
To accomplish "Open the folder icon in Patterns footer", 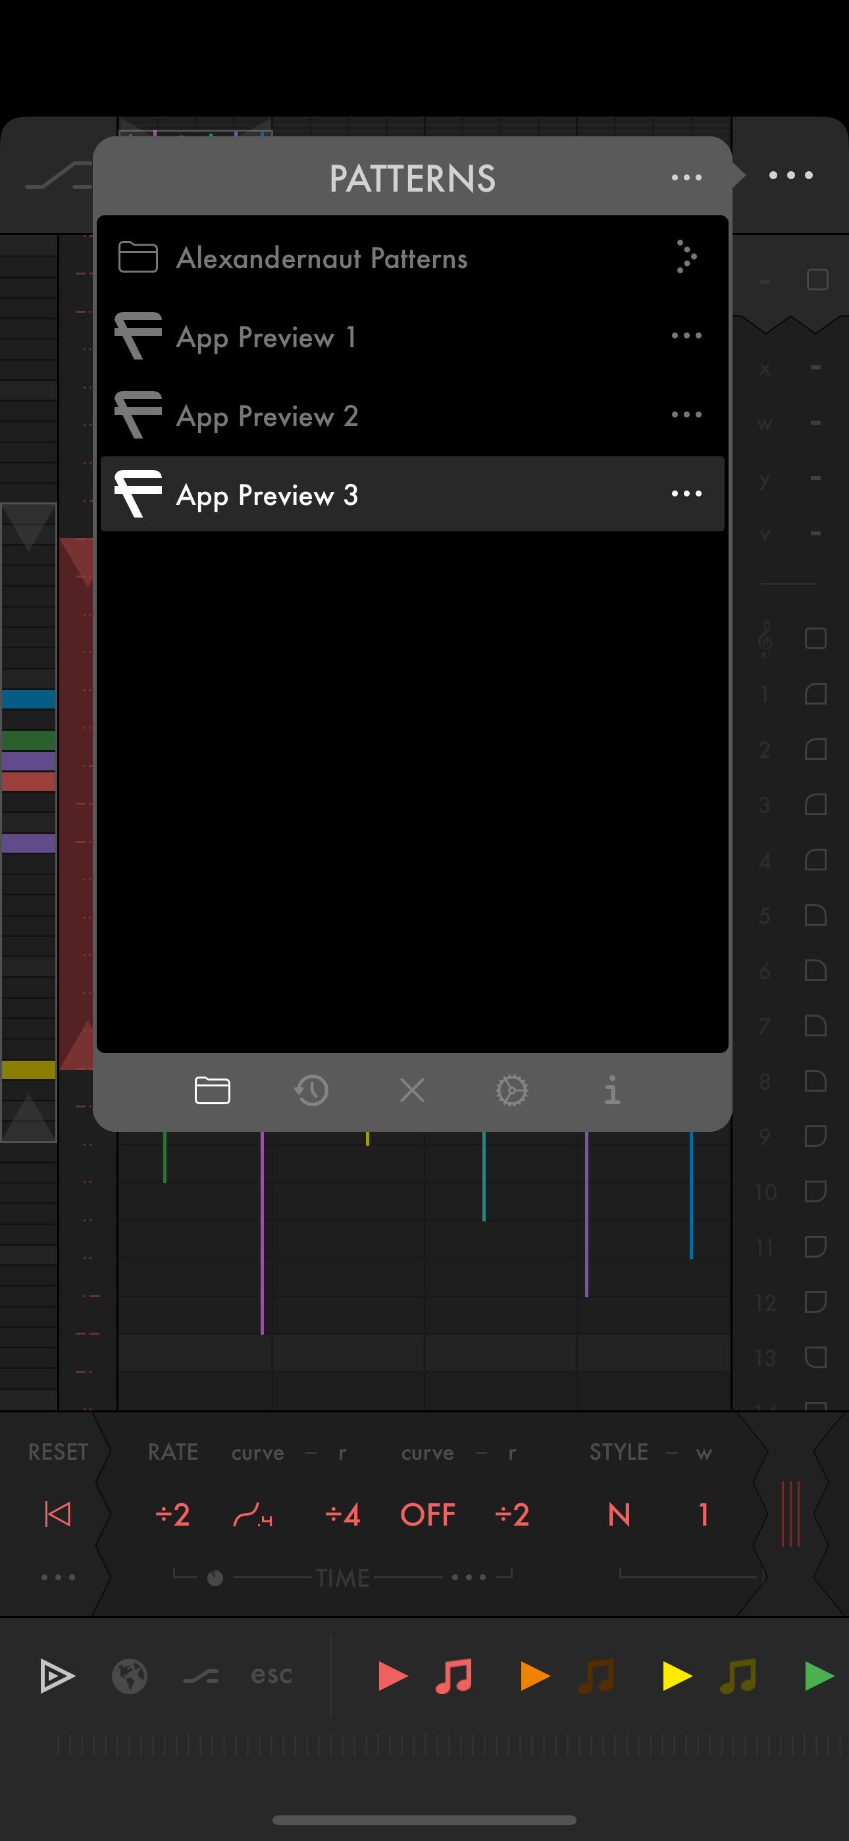I will click(212, 1090).
